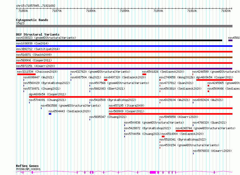Open nsv5416508 (ByrskaBishop2022) label
The height and width of the screenshot is (175, 240).
pyautogui.click(x=113, y=100)
